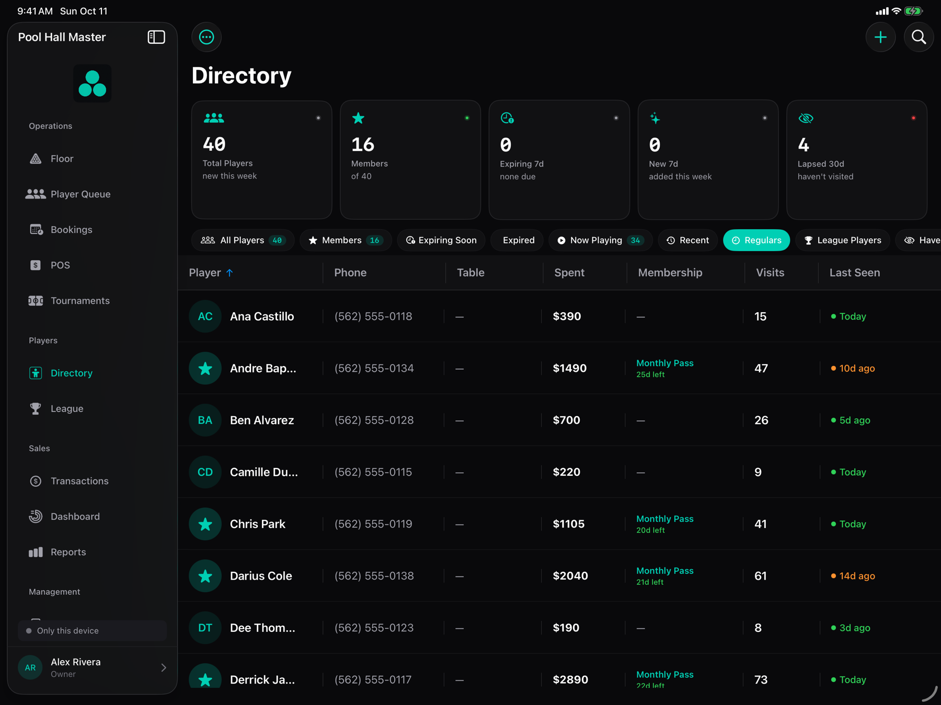This screenshot has height=705, width=941.
Task: Open the Members stat card
Action: (410, 160)
